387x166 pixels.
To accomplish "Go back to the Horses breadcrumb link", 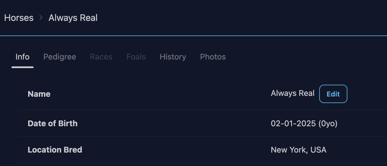I will [19, 18].
